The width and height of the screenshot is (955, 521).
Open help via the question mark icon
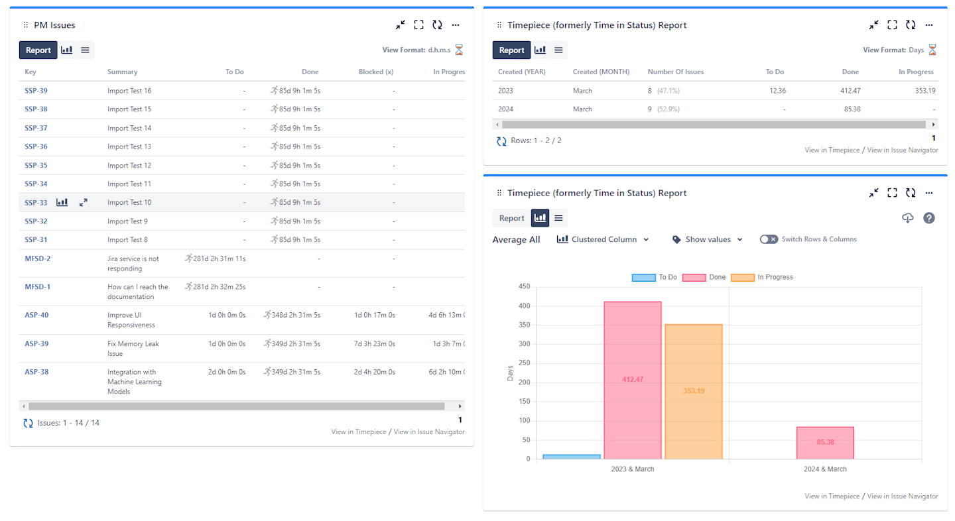[x=928, y=217]
